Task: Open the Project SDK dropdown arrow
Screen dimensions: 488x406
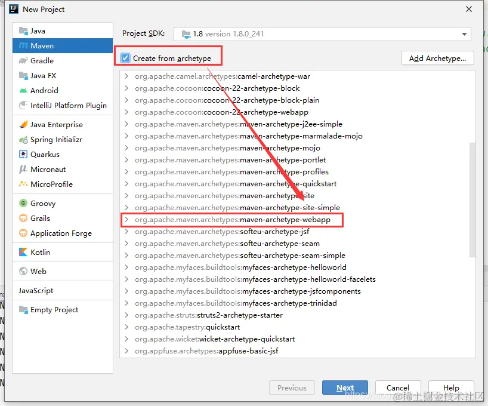Action: pos(464,34)
